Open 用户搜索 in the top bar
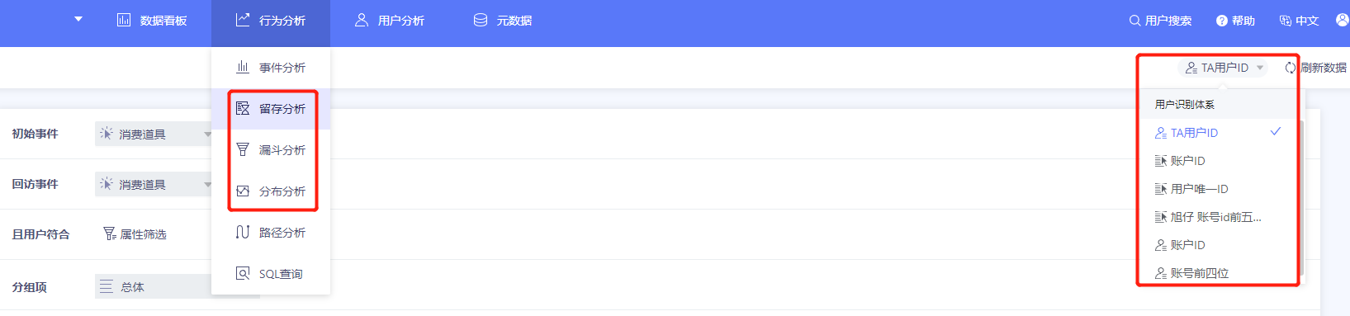1350x316 pixels. [1160, 21]
